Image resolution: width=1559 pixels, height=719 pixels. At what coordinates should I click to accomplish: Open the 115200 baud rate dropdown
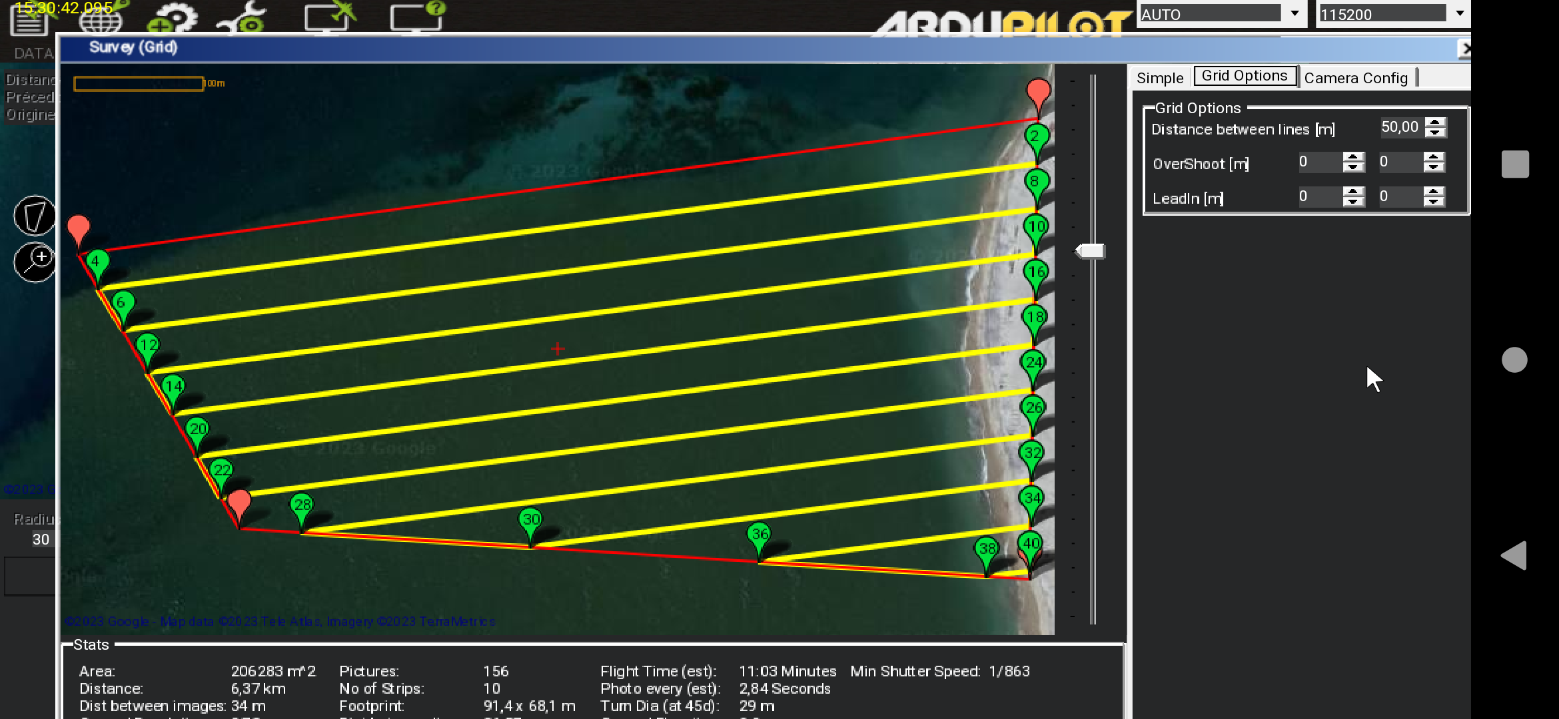click(x=1461, y=13)
